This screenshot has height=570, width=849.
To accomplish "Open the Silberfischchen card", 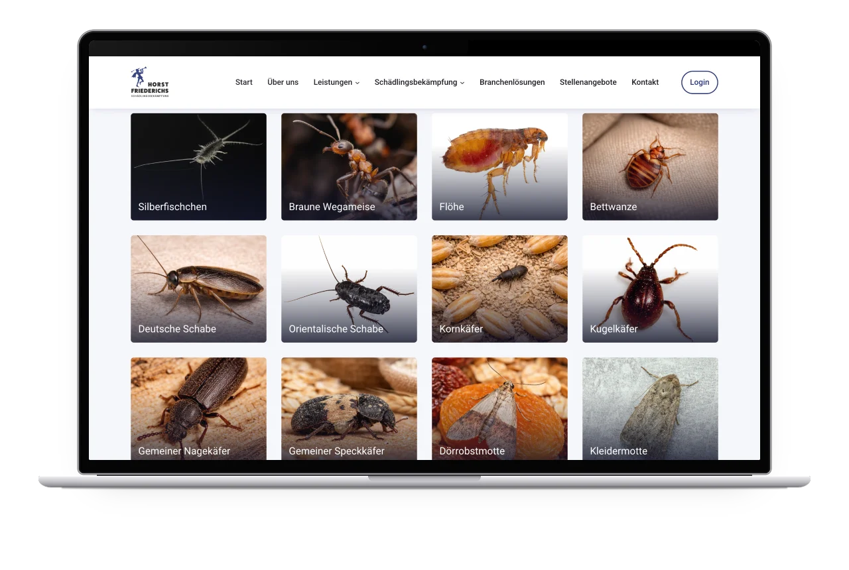I will pyautogui.click(x=198, y=166).
